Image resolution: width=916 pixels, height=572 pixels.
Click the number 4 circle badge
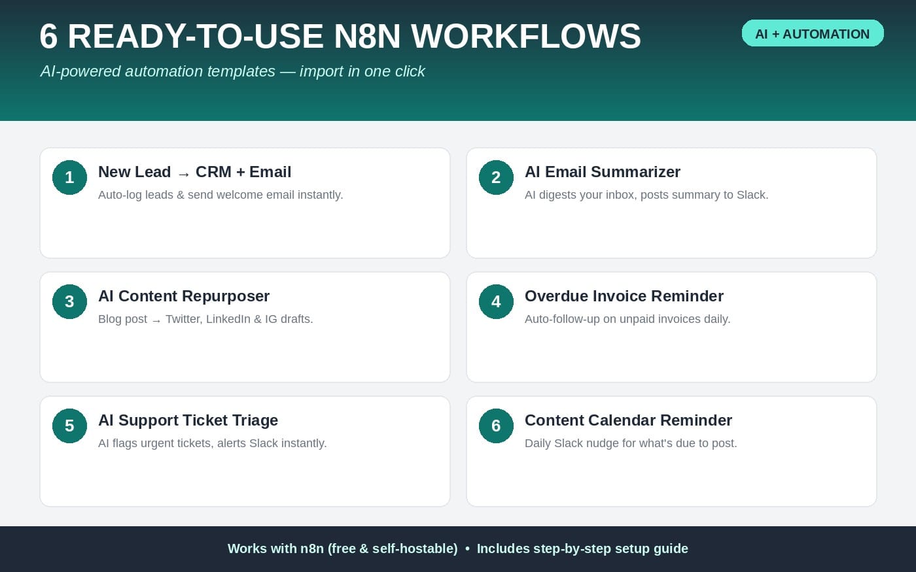point(496,301)
